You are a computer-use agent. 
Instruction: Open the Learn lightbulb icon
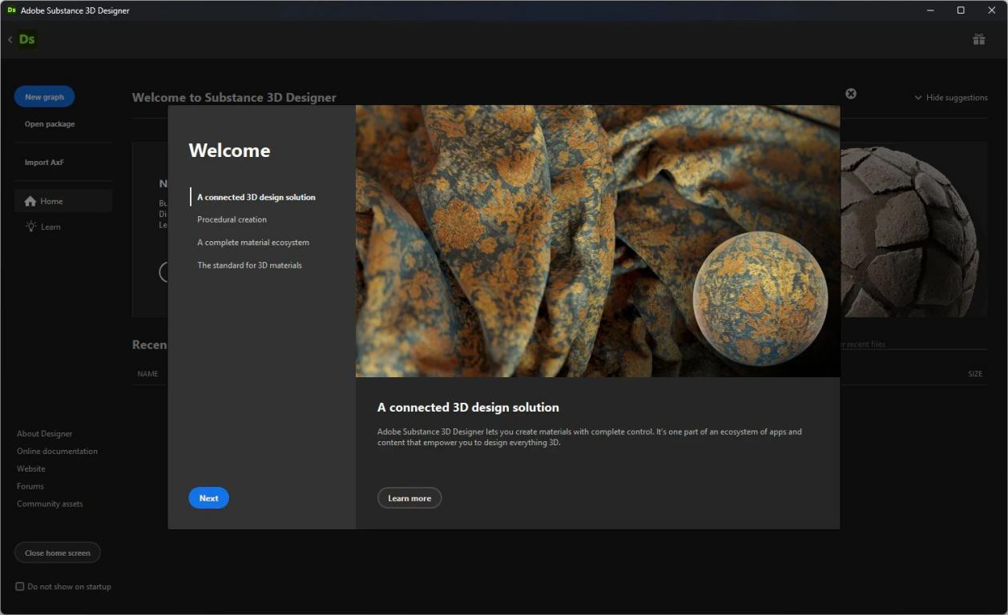click(x=30, y=227)
